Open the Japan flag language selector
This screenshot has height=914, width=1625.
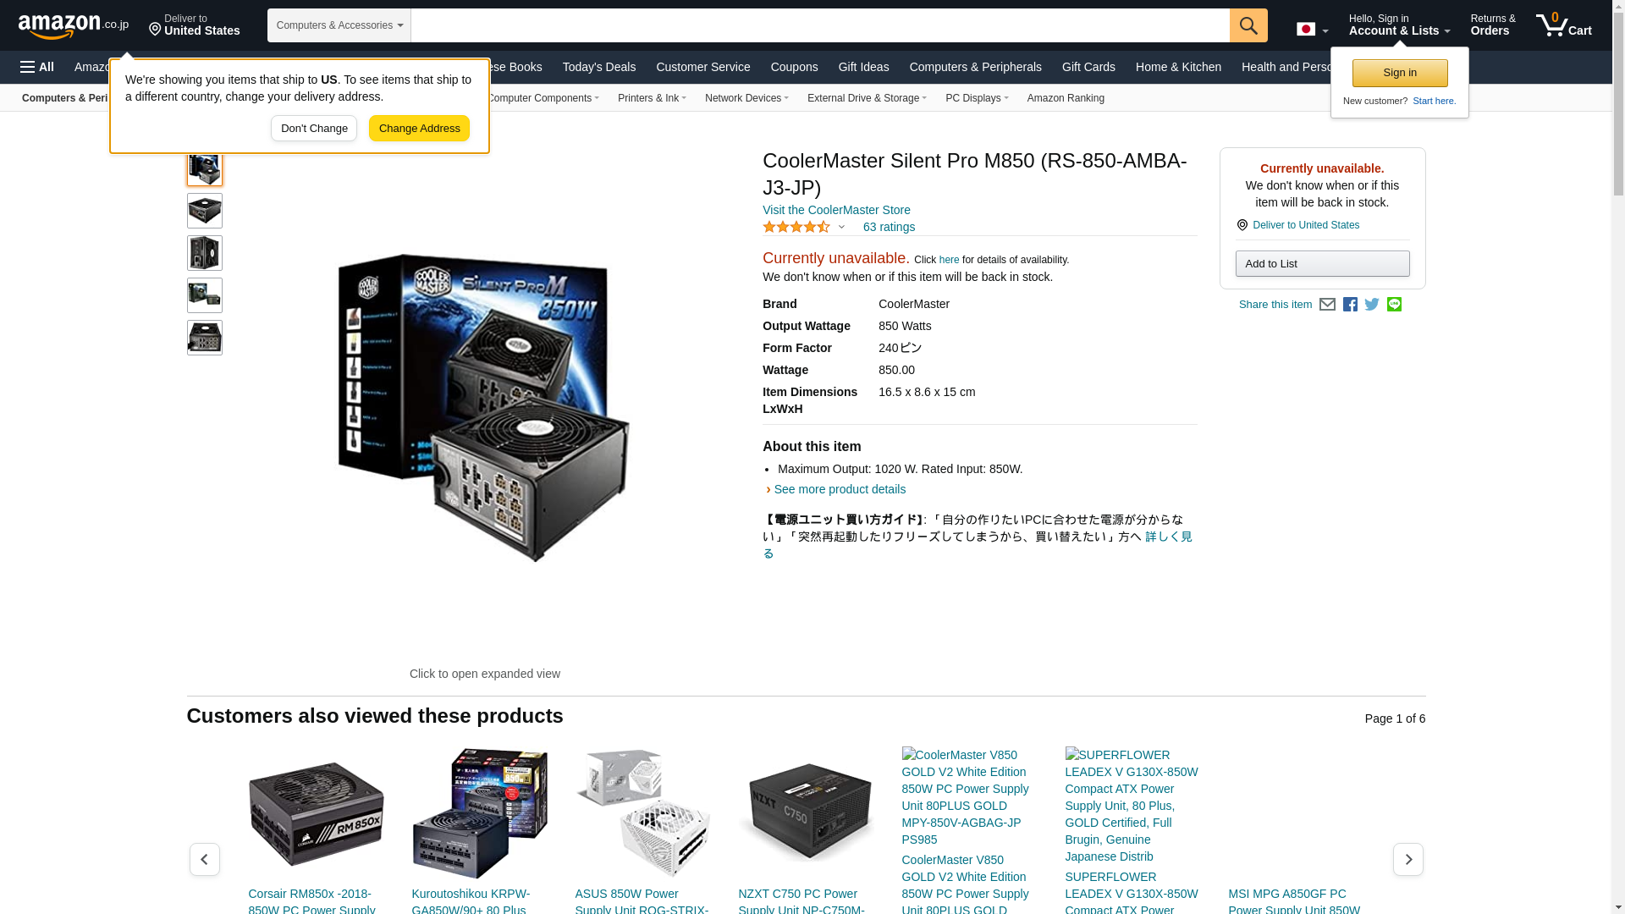(x=1312, y=29)
